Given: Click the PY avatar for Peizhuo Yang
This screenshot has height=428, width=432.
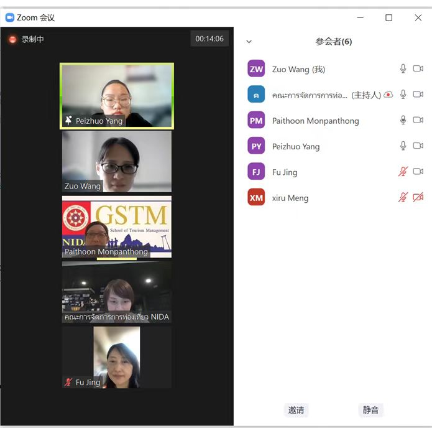Looking at the screenshot, I should [256, 146].
